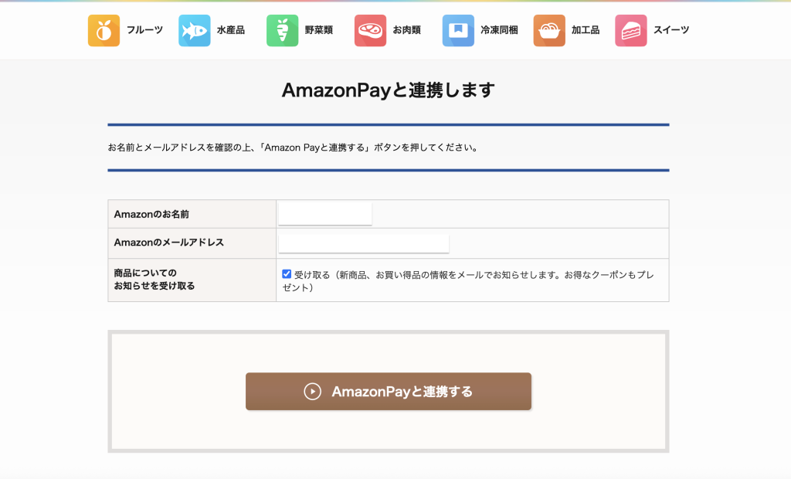Navigate to the 加工品 category
Viewport: 791px width, 479px height.
tap(585, 31)
